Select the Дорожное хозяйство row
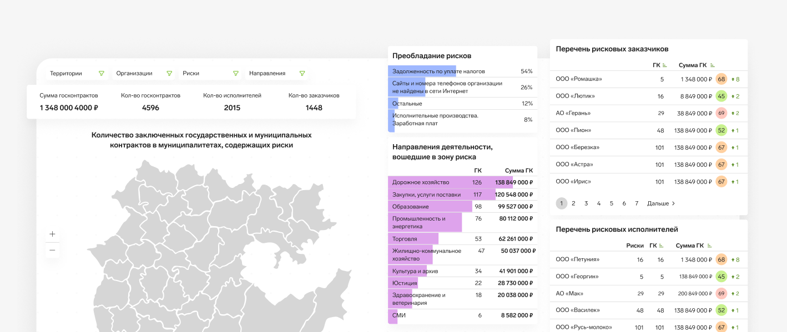The height and width of the screenshot is (332, 787). [462, 182]
